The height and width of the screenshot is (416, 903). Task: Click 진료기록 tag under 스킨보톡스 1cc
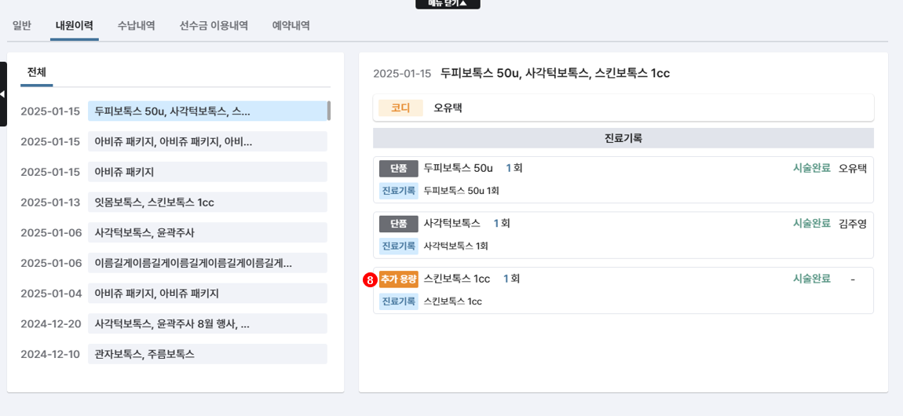click(x=398, y=301)
